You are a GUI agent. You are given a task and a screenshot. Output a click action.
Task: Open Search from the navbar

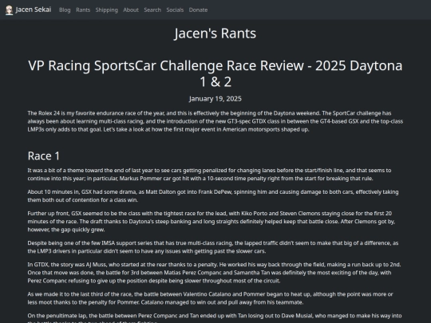pyautogui.click(x=152, y=10)
